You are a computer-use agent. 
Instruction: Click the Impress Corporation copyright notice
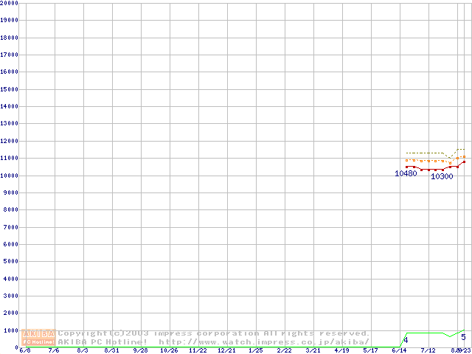coord(213,333)
